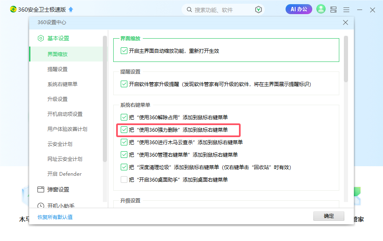Click the 基本设置 hexagon icon
The image size is (383, 241).
pos(41,38)
